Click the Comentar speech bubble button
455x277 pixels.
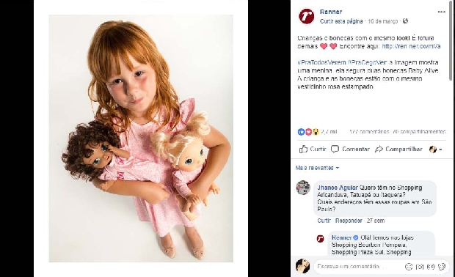[x=350, y=149]
